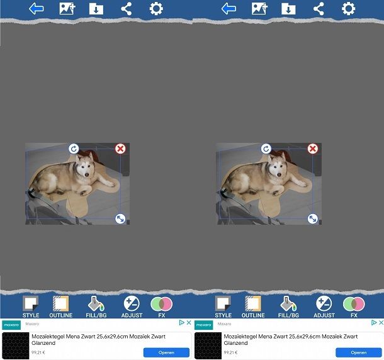Screen dimensions: 384x360
Task: Click Openen button in right ad
Action: click(359, 352)
